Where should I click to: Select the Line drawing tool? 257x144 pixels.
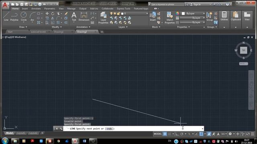tap(6, 16)
